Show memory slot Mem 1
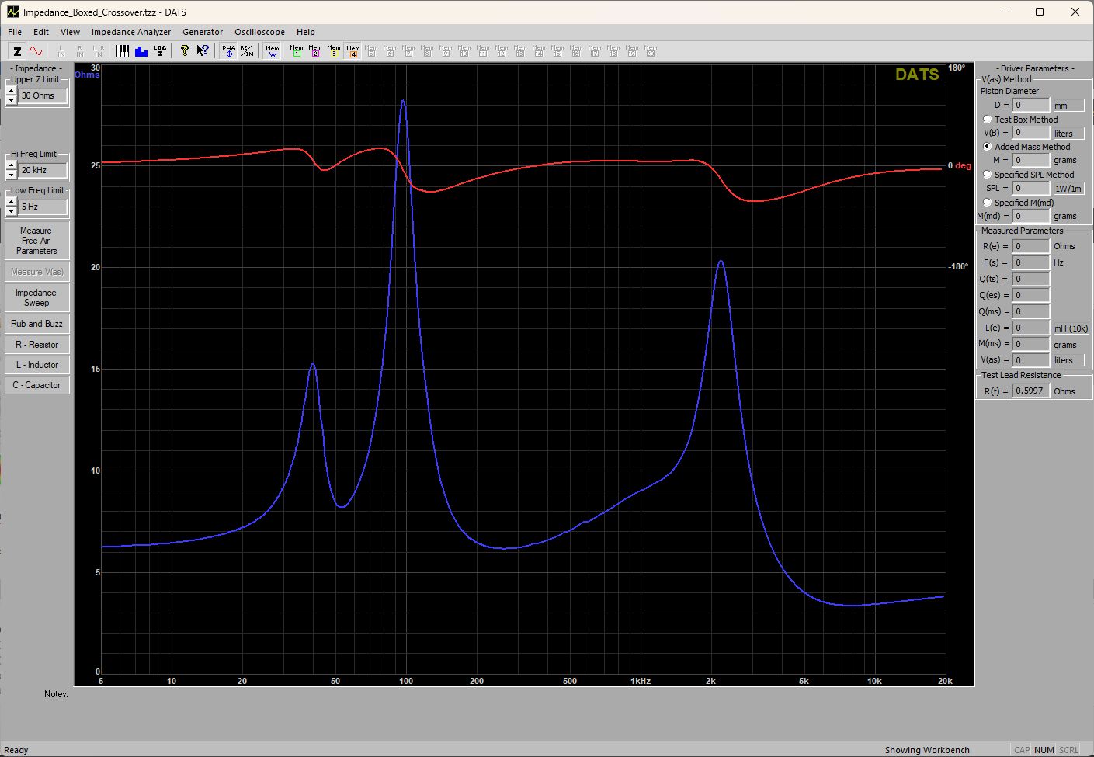 297,51
